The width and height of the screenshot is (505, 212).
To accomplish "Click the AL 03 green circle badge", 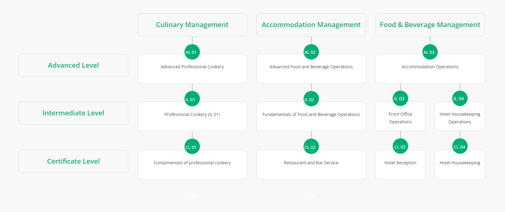I will [430, 52].
